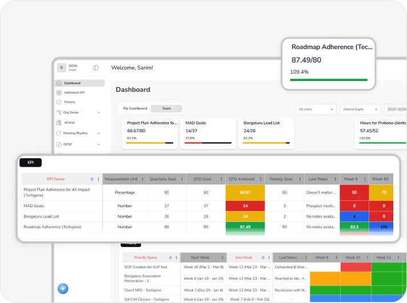Open the Bengaluru Lead List card
Image resolution: width=407 pixels, height=303 pixels.
tap(266, 134)
